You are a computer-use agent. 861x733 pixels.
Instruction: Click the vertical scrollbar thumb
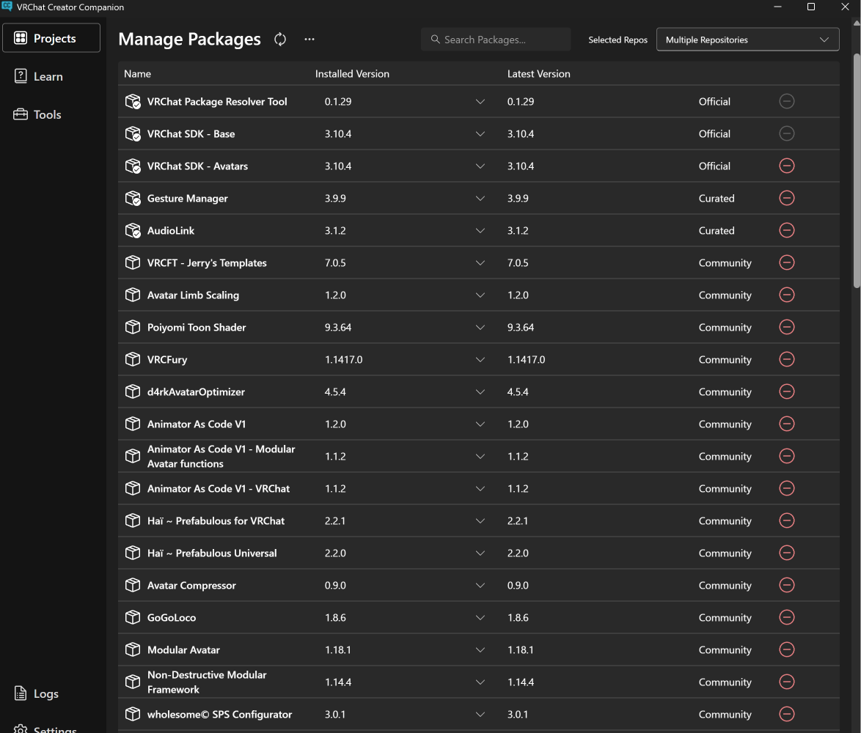click(857, 170)
